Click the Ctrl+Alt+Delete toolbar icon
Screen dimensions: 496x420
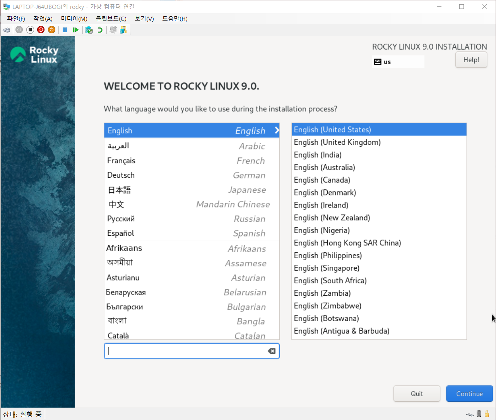7,30
